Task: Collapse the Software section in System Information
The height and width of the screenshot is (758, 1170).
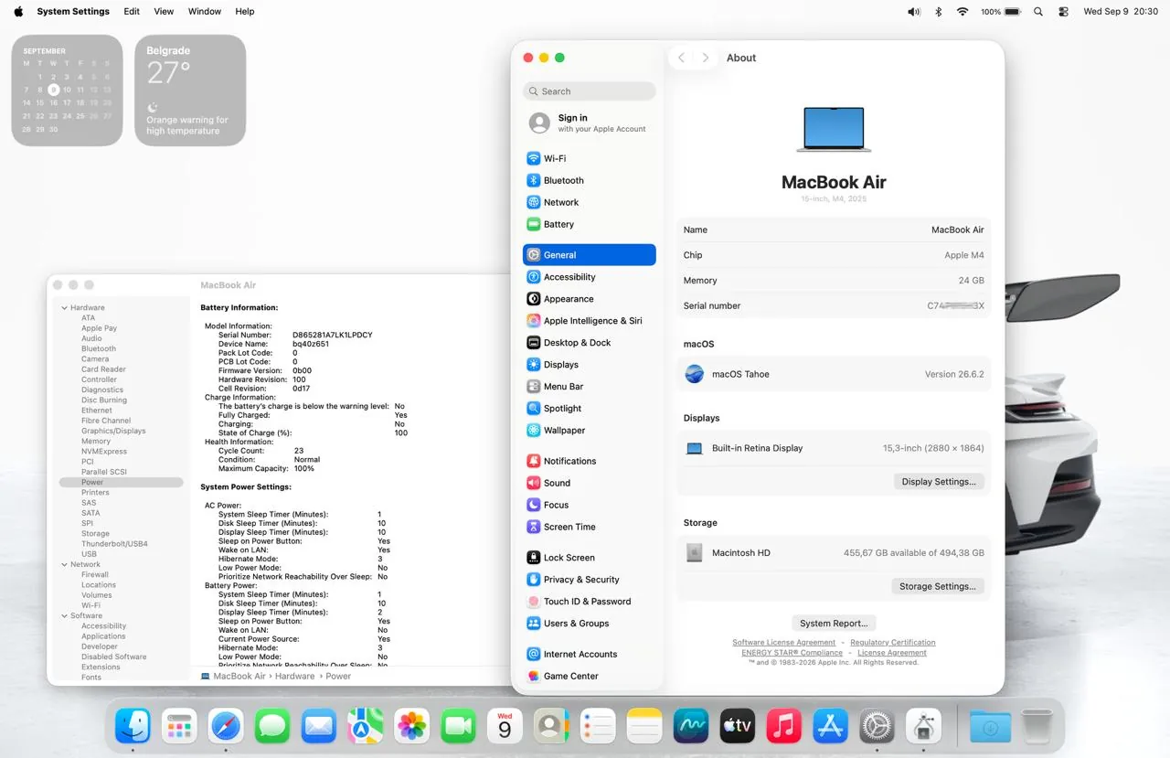Action: [65, 616]
